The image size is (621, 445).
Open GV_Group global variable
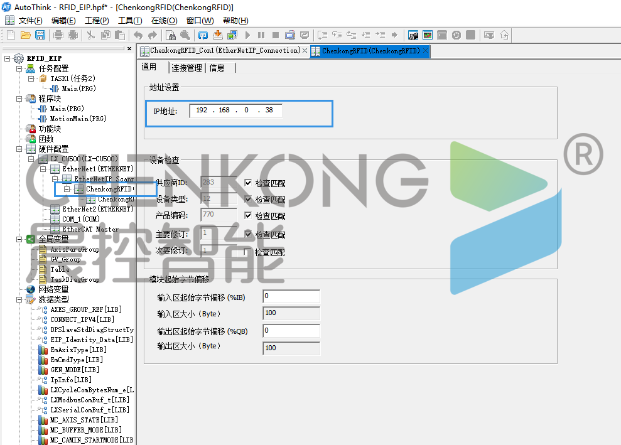click(65, 260)
